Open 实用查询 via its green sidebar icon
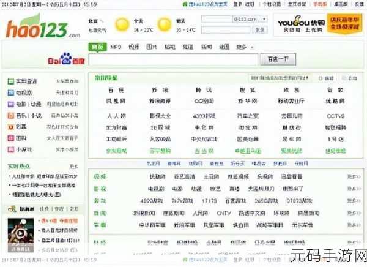 click(x=11, y=81)
